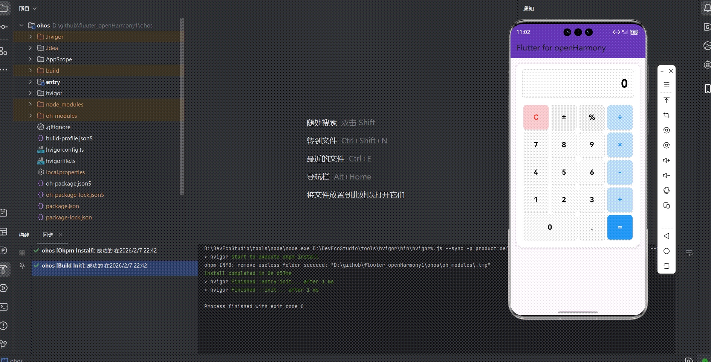Tap calculator 0 key
The height and width of the screenshot is (362, 711).
pyautogui.click(x=550, y=227)
